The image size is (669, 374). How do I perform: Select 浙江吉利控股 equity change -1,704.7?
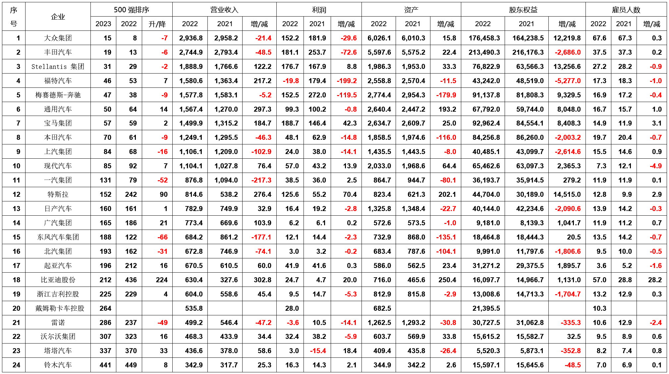pos(568,294)
